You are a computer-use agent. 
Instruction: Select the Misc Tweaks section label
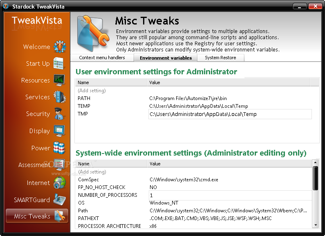pyautogui.click(x=32, y=216)
